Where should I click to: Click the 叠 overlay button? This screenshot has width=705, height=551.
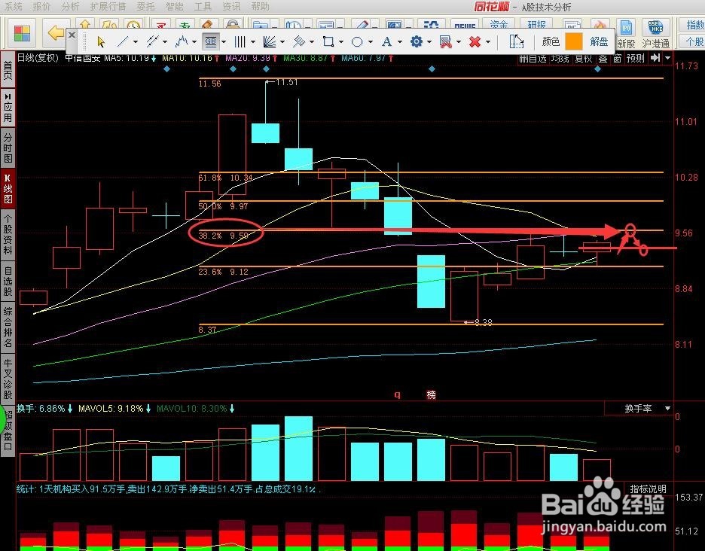coord(603,58)
